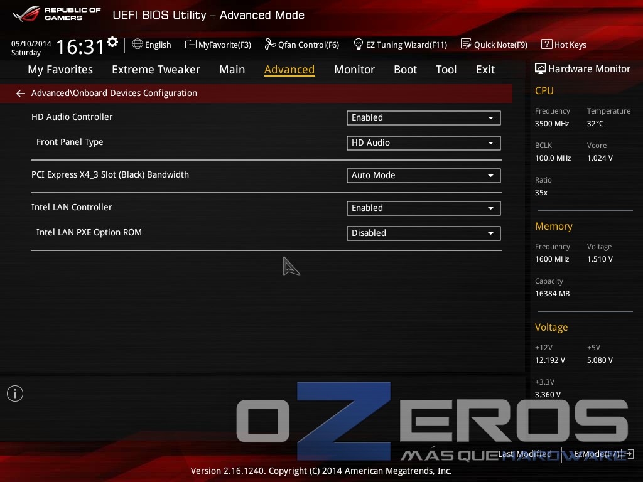Open Front Panel Type dropdown
643x482 pixels.
pyautogui.click(x=424, y=142)
